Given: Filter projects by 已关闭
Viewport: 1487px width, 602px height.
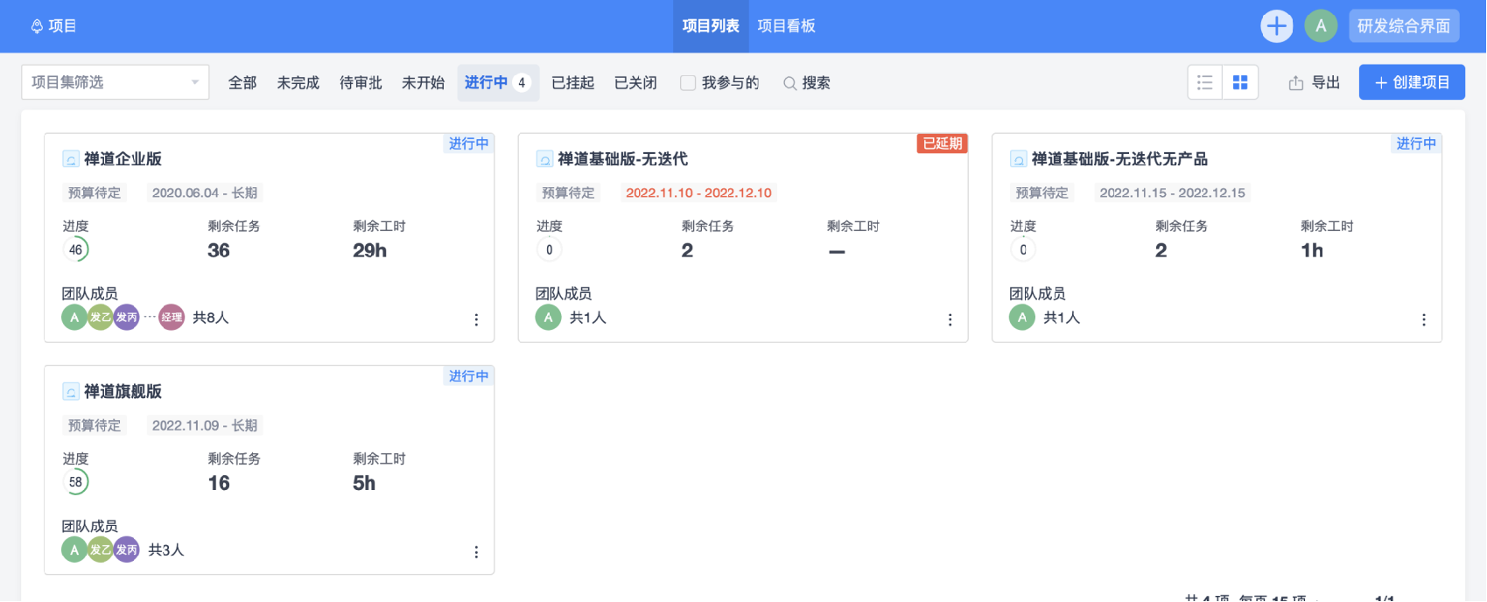Looking at the screenshot, I should [635, 83].
